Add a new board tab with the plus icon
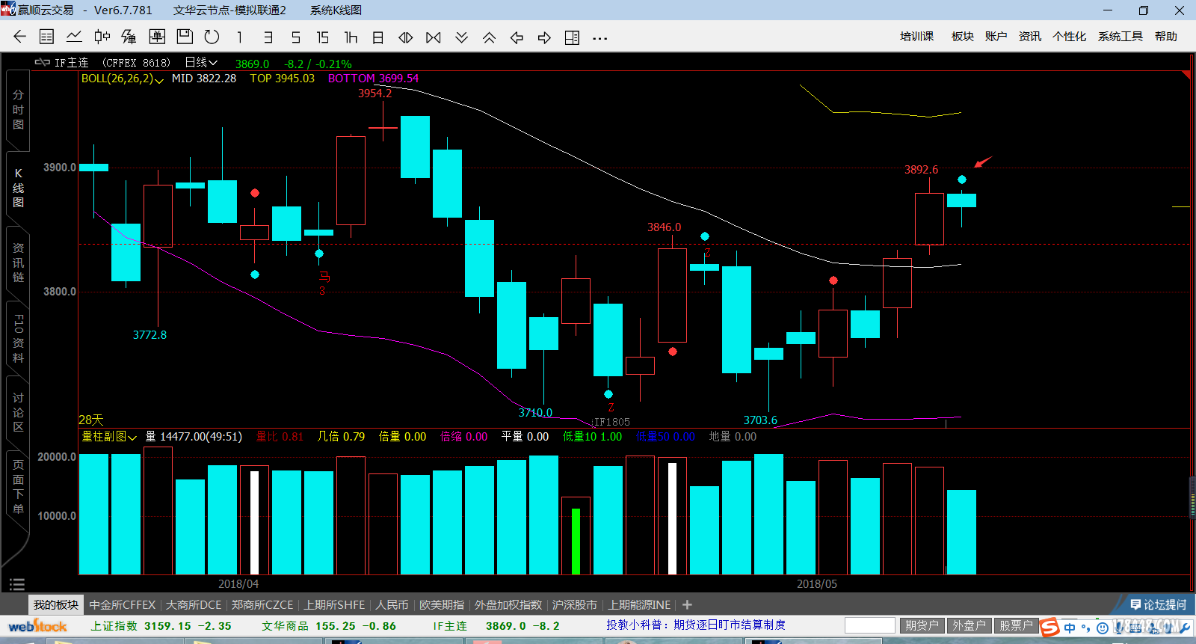Image resolution: width=1196 pixels, height=644 pixels. pos(687,604)
